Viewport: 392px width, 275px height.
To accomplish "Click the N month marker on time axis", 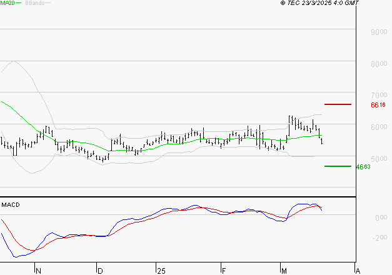I will click(38, 271).
